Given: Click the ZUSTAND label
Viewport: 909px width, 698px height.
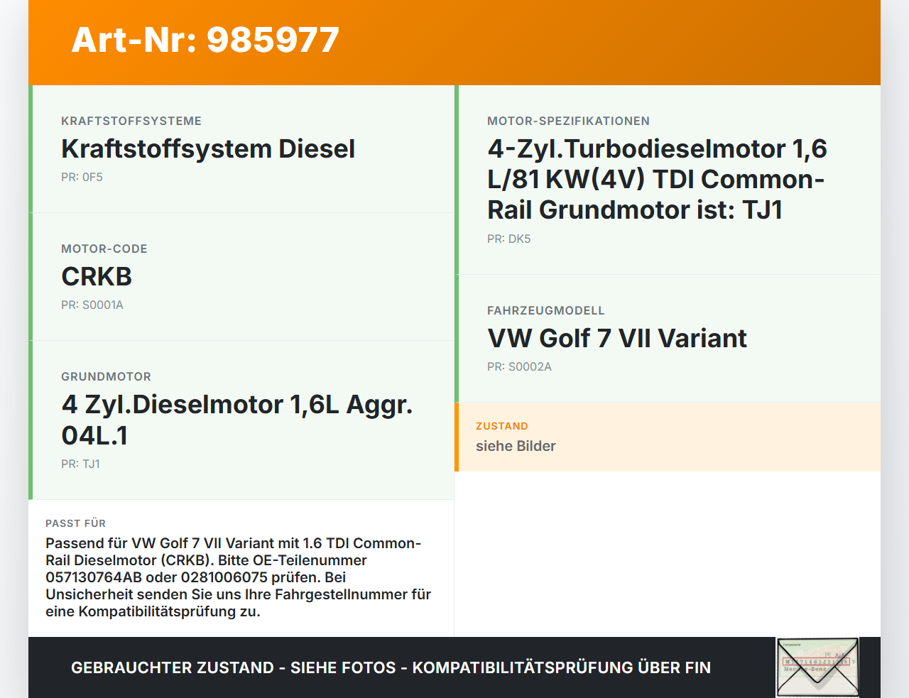Looking at the screenshot, I should click(501, 427).
